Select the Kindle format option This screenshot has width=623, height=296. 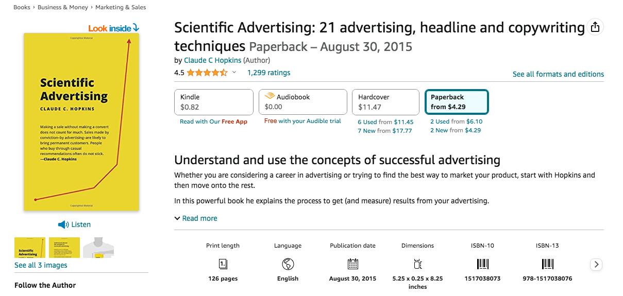click(x=214, y=102)
